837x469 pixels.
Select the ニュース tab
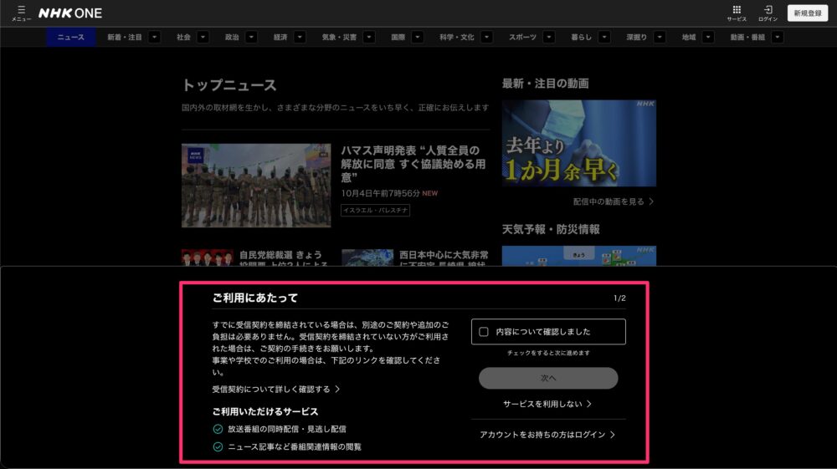(70, 37)
